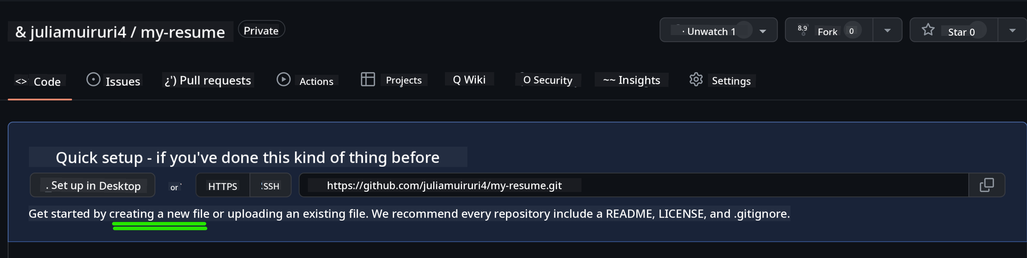This screenshot has height=258, width=1027.
Task: Click the fork icon next to Fork
Action: (803, 30)
